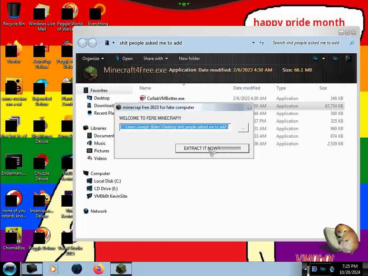Click the Explorer forward navigation button
Screen dimensions: 368x276
coord(92,43)
